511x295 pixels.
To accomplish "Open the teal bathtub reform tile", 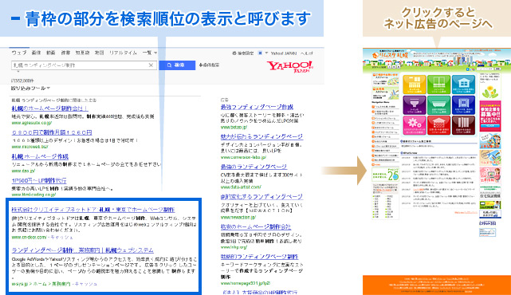I will [x=438, y=105].
